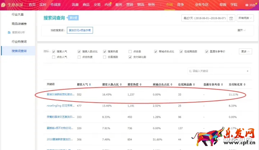Open the 所有终端 dropdown
Viewport: 259px width, 150px height.
pyautogui.click(x=246, y=18)
